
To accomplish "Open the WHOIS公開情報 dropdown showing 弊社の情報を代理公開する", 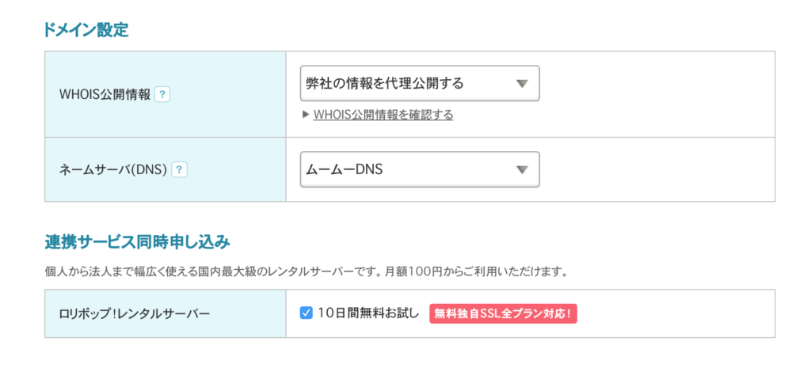I will (x=420, y=83).
